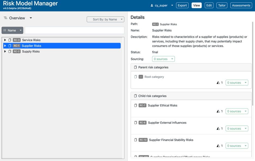Screen dimensions: 255x161
Task: Open Supplier Ethical Risks child category
Action: tap(162, 105)
